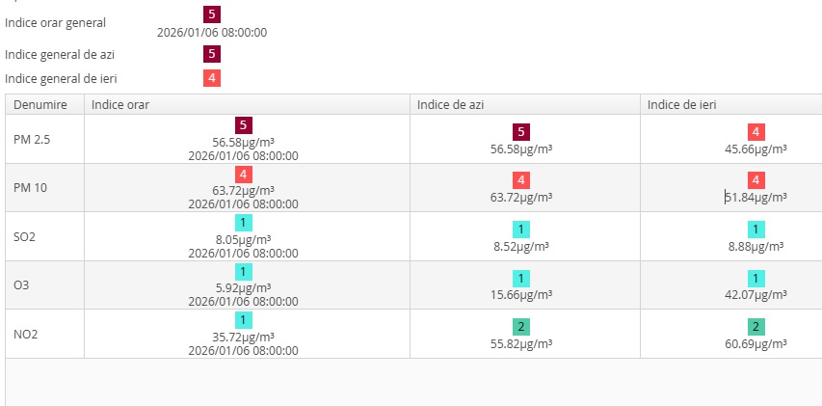Click the 51.84µg/m³ PM 10 yesterday value

coord(757,197)
